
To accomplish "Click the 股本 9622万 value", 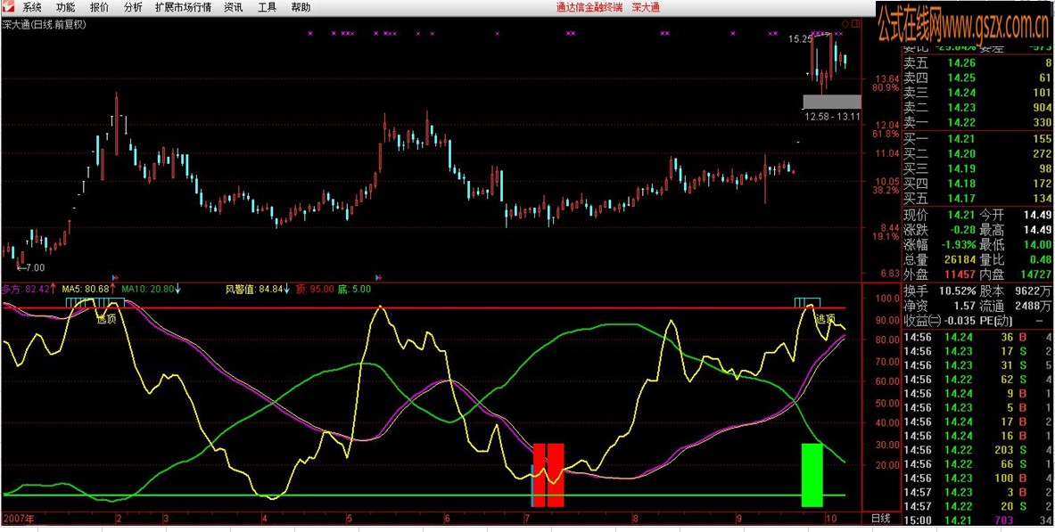I will click(1034, 291).
